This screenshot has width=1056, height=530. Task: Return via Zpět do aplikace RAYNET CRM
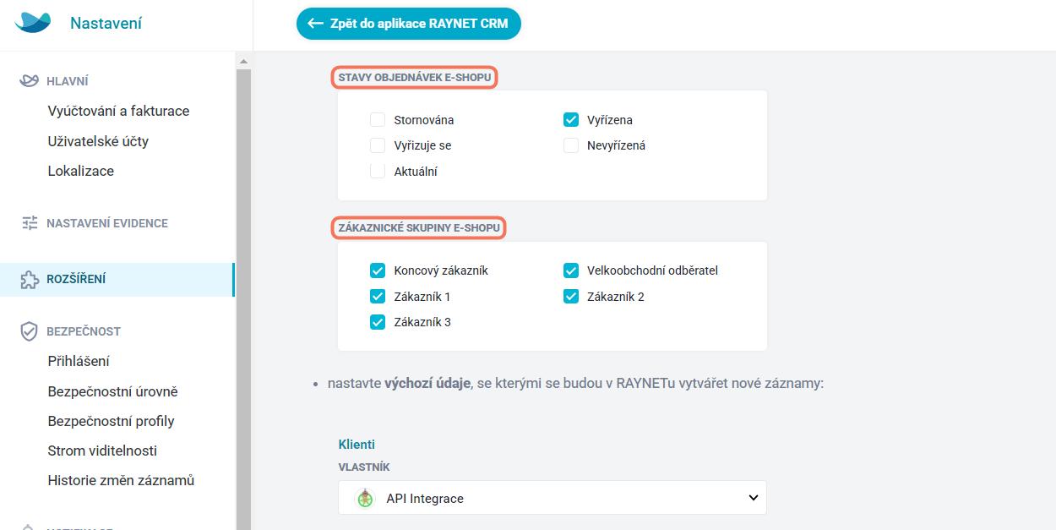(x=409, y=24)
